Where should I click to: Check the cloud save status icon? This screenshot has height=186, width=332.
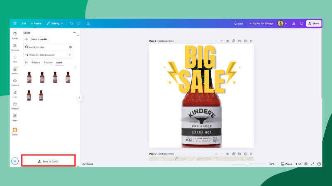coord(88,24)
